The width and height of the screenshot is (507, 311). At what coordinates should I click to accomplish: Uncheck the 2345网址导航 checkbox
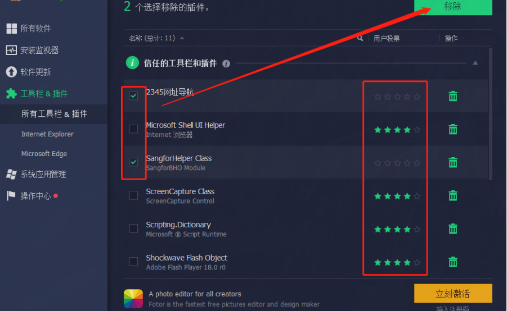pyautogui.click(x=133, y=96)
